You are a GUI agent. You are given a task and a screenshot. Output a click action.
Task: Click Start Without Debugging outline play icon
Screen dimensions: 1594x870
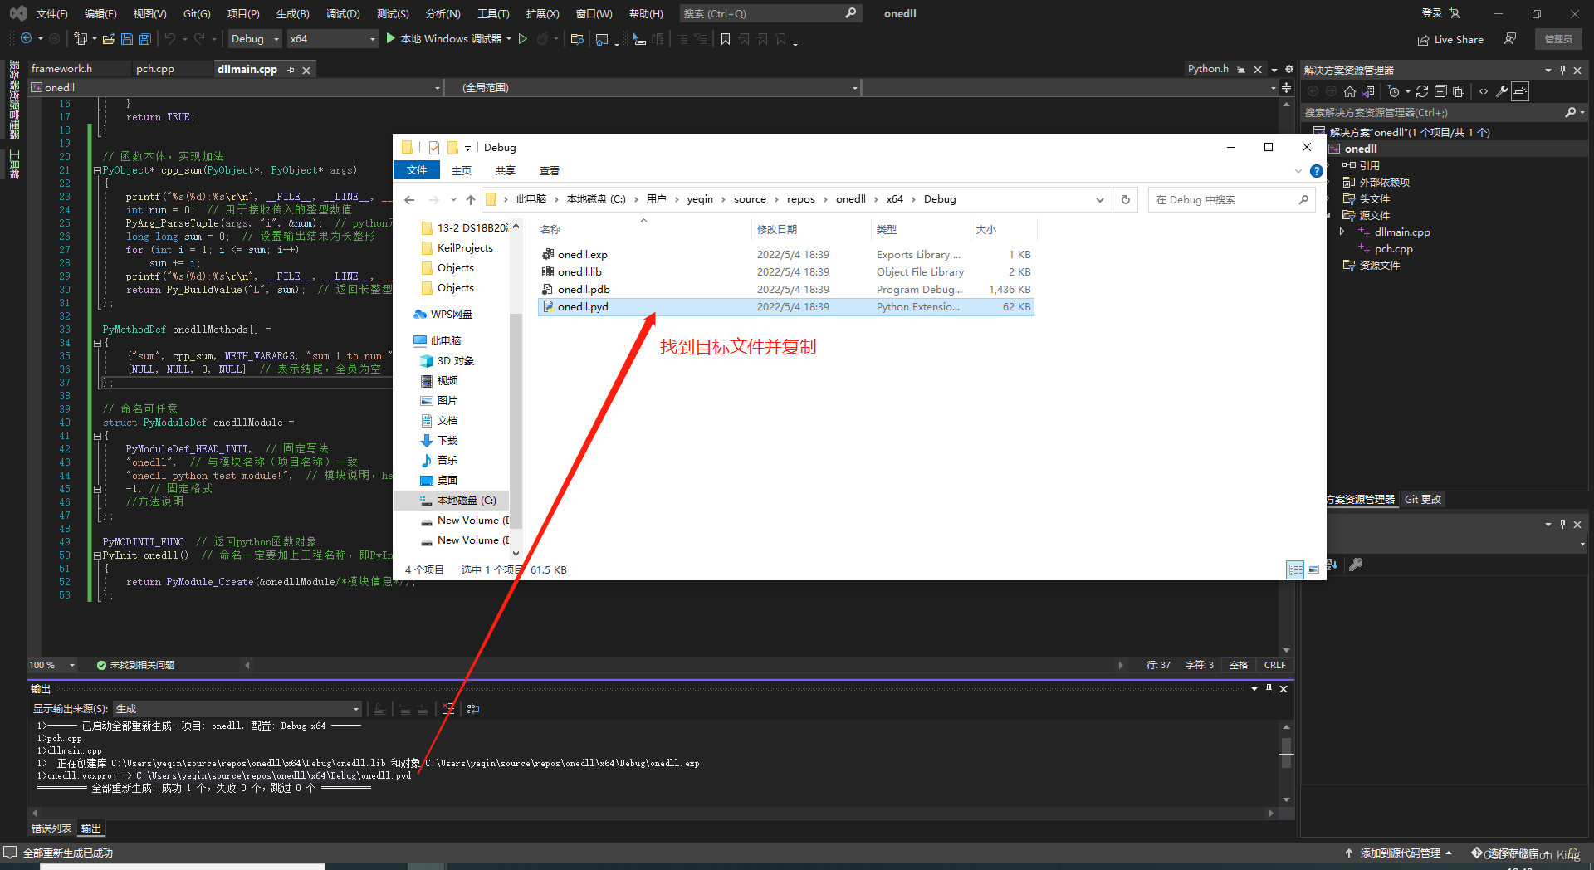523,39
